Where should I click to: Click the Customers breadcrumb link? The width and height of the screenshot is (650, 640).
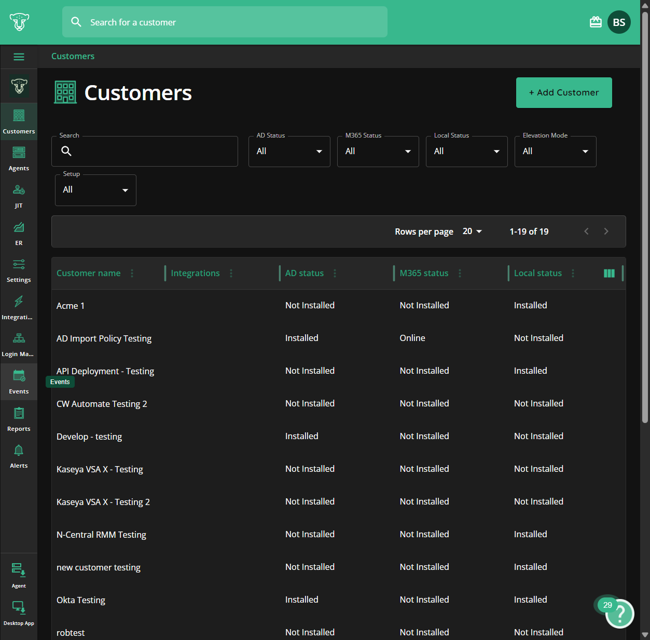pyautogui.click(x=73, y=56)
